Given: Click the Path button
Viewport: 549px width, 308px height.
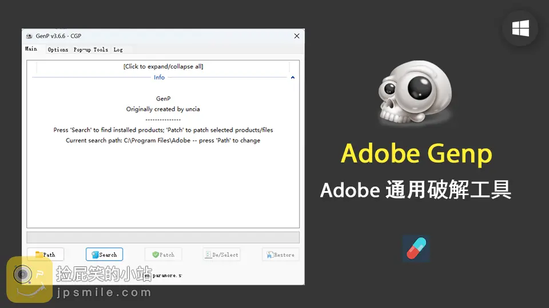Looking at the screenshot, I should click(x=46, y=254).
